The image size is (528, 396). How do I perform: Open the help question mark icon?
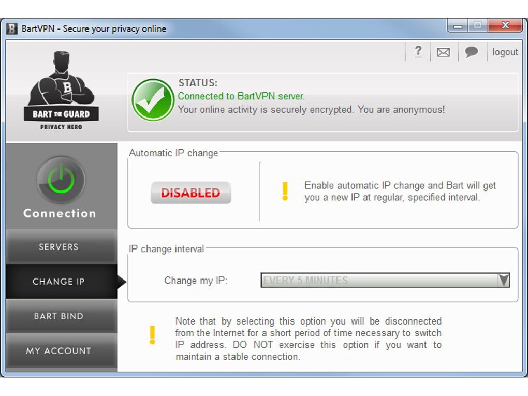click(x=418, y=52)
